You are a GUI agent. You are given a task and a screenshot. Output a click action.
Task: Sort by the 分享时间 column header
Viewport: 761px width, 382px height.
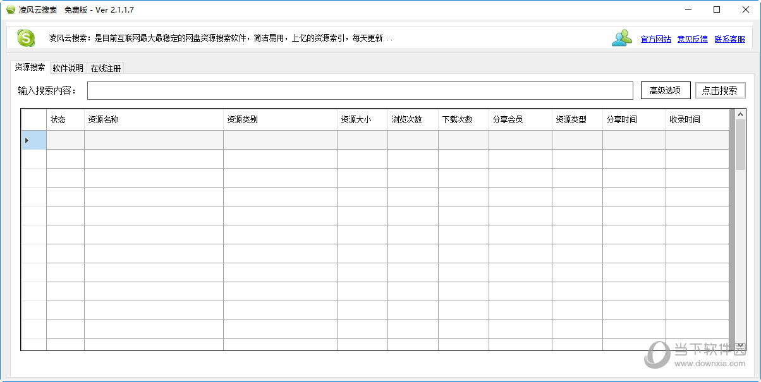click(634, 119)
